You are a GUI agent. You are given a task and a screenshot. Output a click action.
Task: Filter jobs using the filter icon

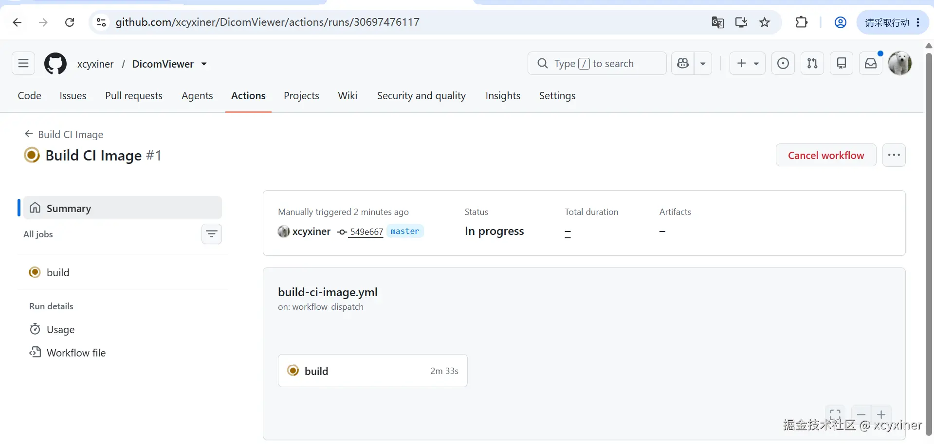pyautogui.click(x=212, y=234)
